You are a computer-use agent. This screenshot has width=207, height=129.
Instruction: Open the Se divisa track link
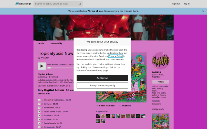[x=48, y=104]
